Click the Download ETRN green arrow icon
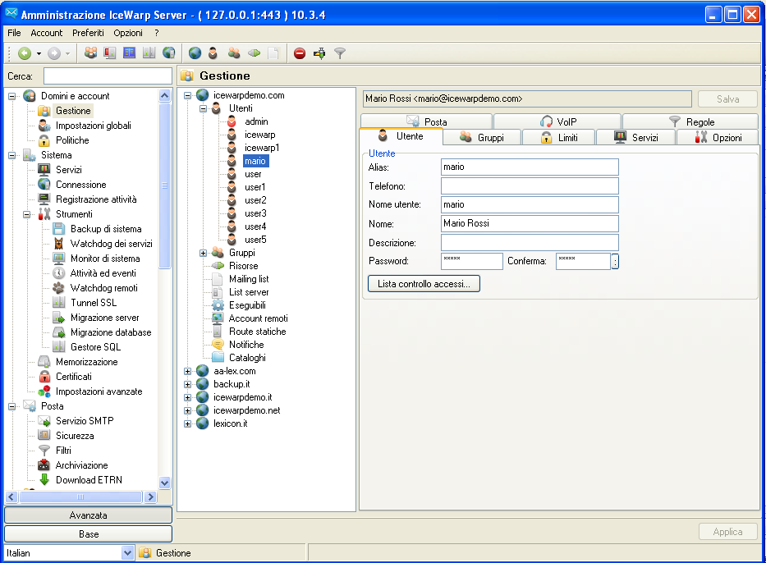766x563 pixels. [44, 480]
